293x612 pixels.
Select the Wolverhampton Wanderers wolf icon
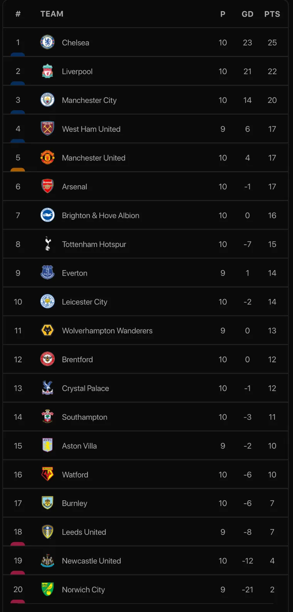tap(47, 331)
